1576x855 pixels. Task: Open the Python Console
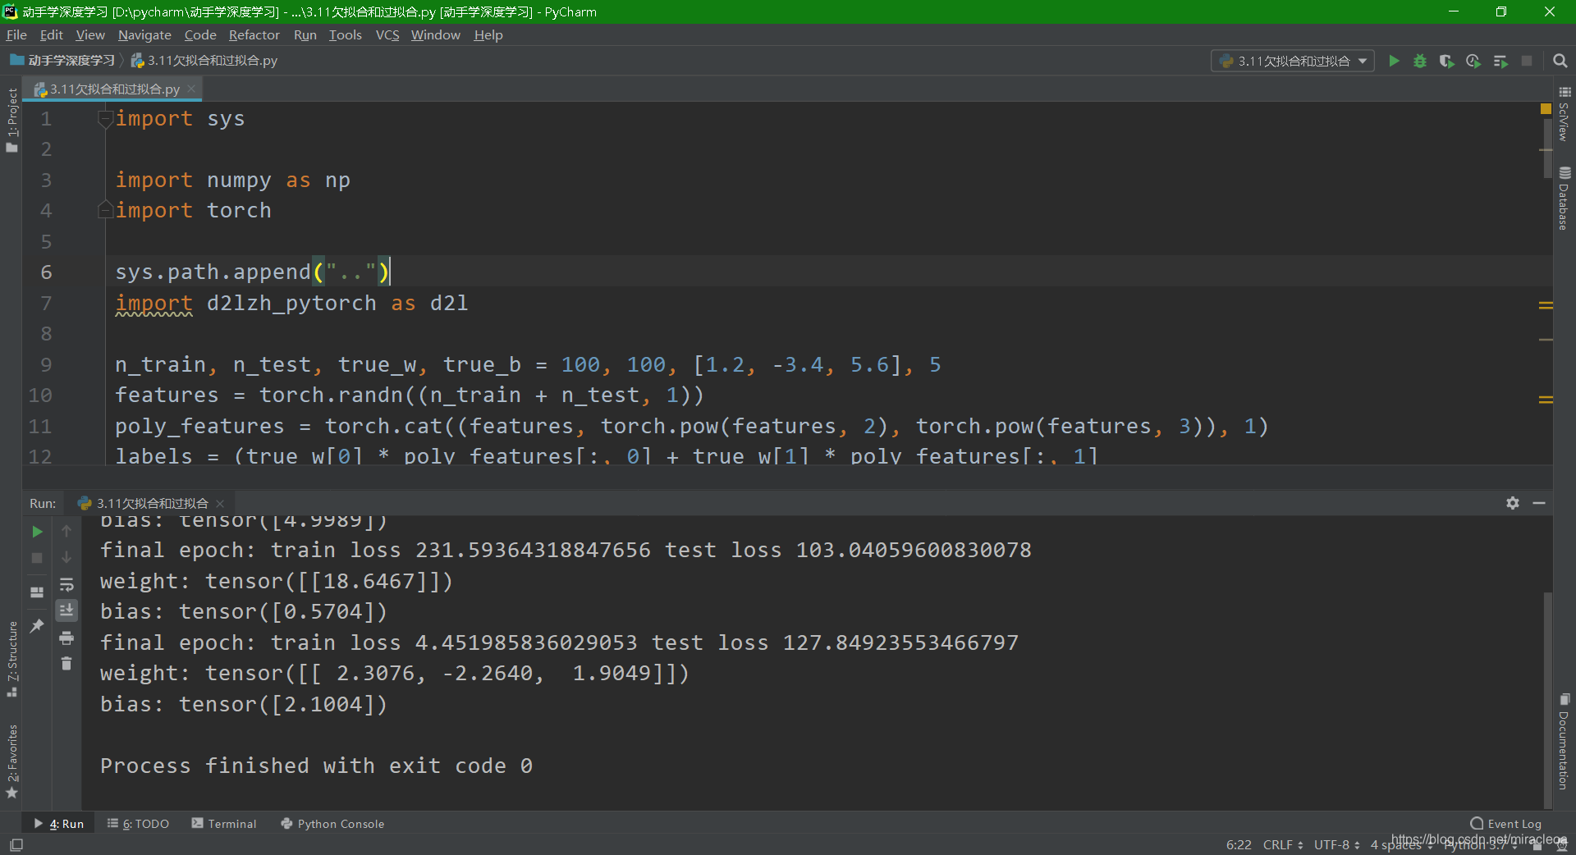pos(340,824)
